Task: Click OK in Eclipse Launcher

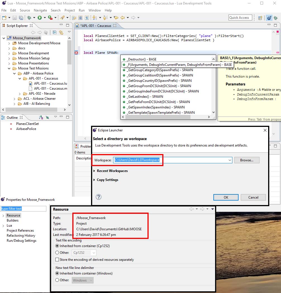Action: coord(226,197)
